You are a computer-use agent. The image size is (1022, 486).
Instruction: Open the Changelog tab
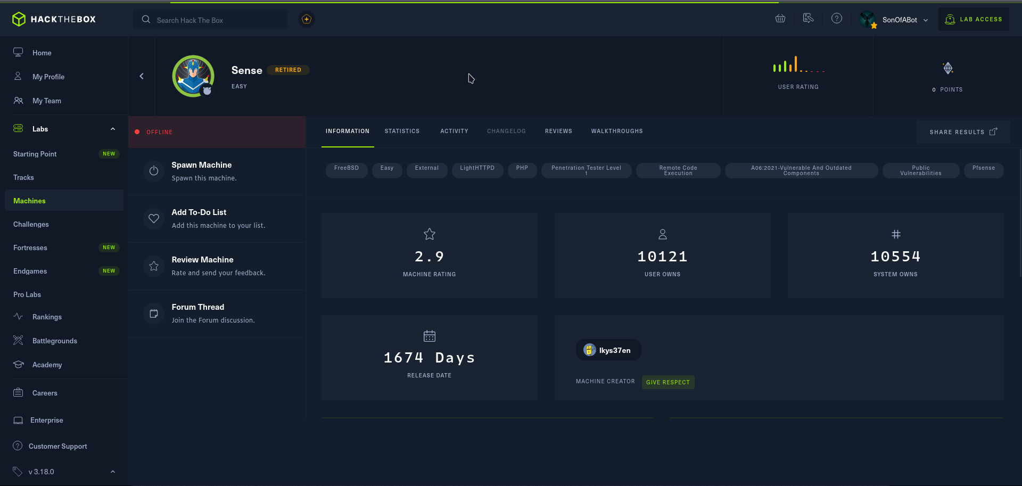click(x=506, y=131)
